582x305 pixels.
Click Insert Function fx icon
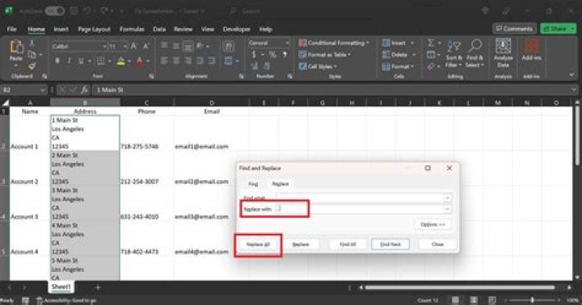[85, 90]
